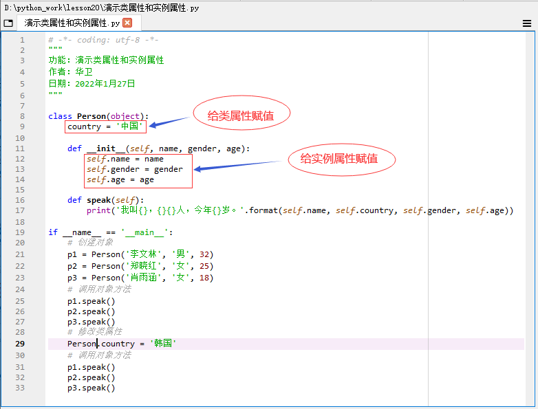The image size is (538, 409).
Task: Click 'self.name = name' code
Action: 125,159
